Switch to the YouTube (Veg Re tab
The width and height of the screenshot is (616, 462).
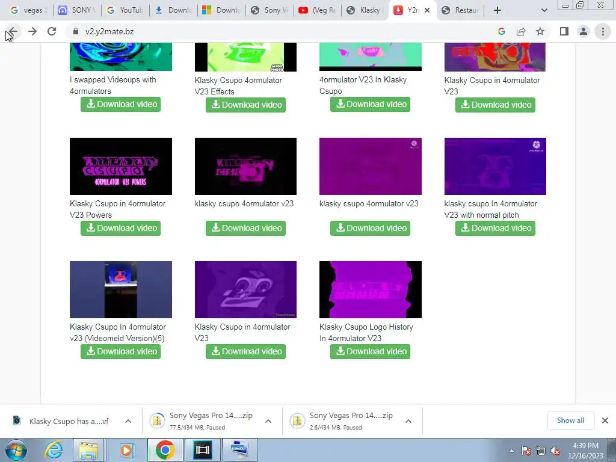coord(318,10)
